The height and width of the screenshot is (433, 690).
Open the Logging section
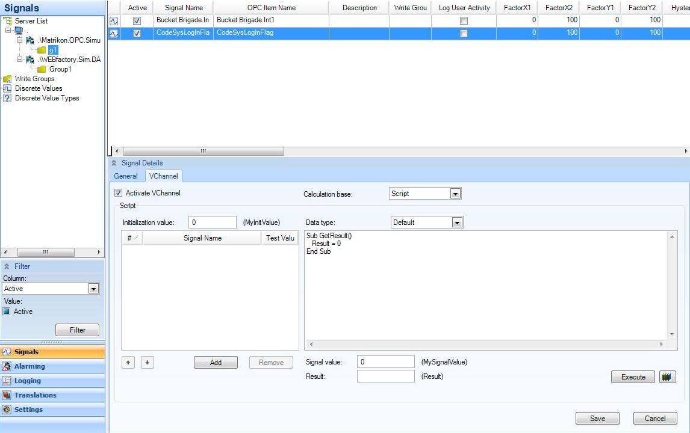coord(28,381)
